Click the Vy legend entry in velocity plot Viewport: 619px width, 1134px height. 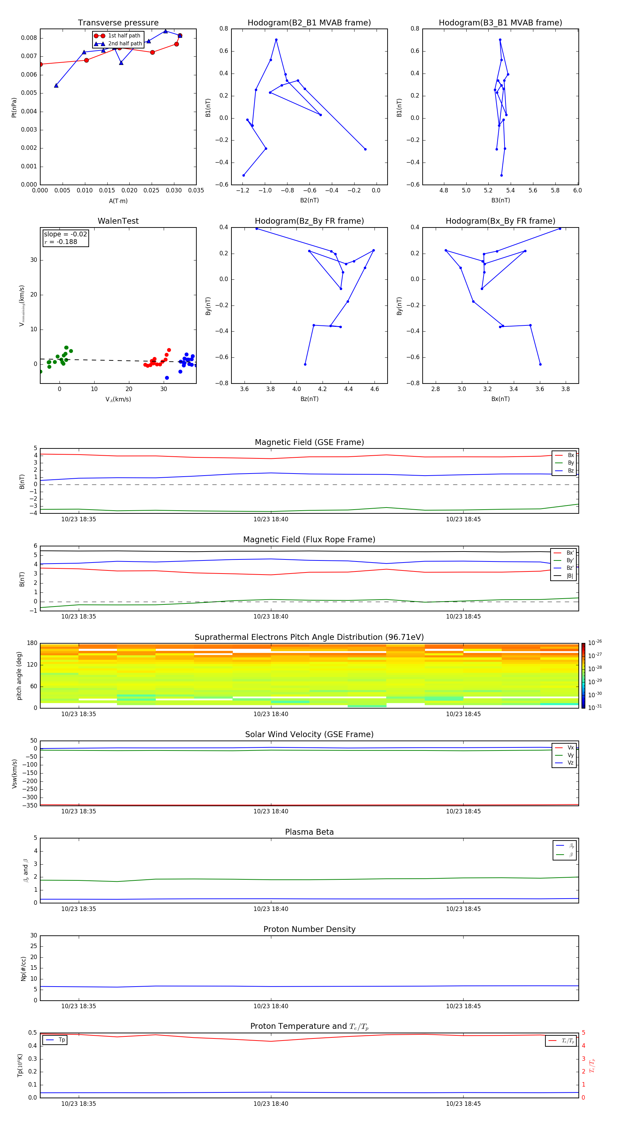564,755
